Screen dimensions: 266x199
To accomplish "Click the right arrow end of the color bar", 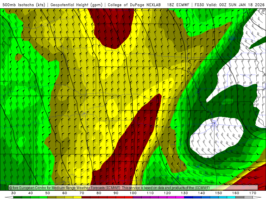I will [257, 197].
